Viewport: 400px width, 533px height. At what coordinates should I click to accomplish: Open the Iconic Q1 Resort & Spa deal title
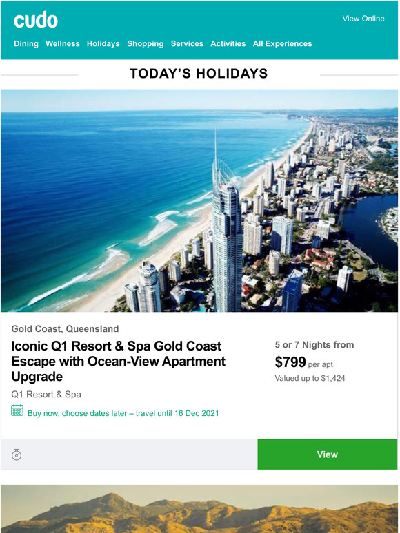[119, 361]
